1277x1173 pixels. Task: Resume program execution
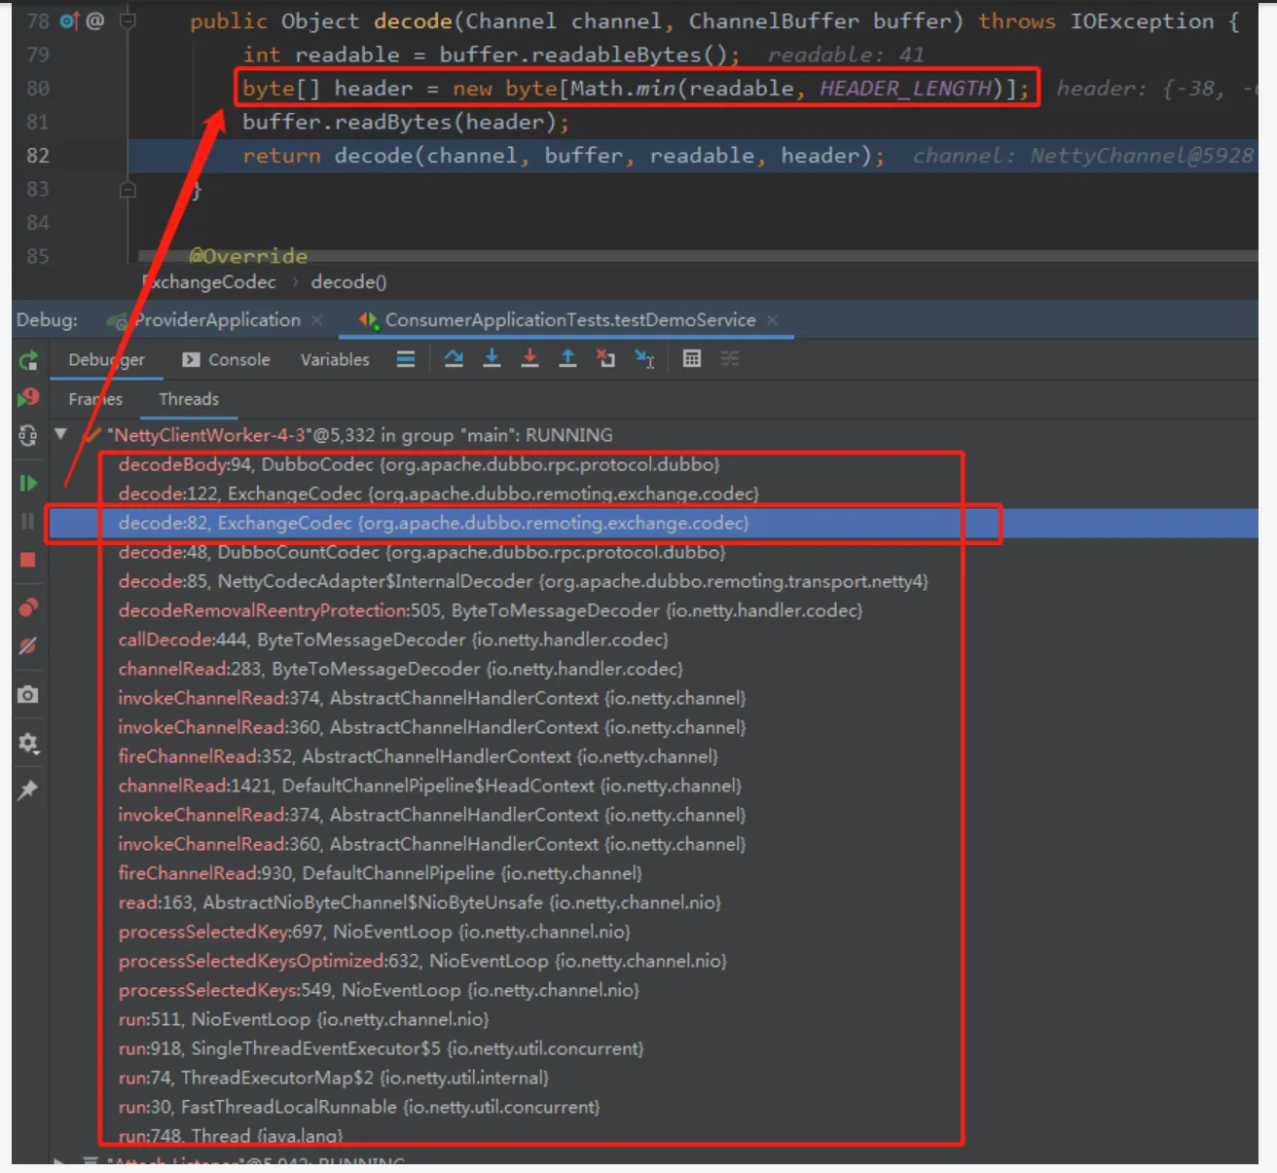click(x=28, y=484)
